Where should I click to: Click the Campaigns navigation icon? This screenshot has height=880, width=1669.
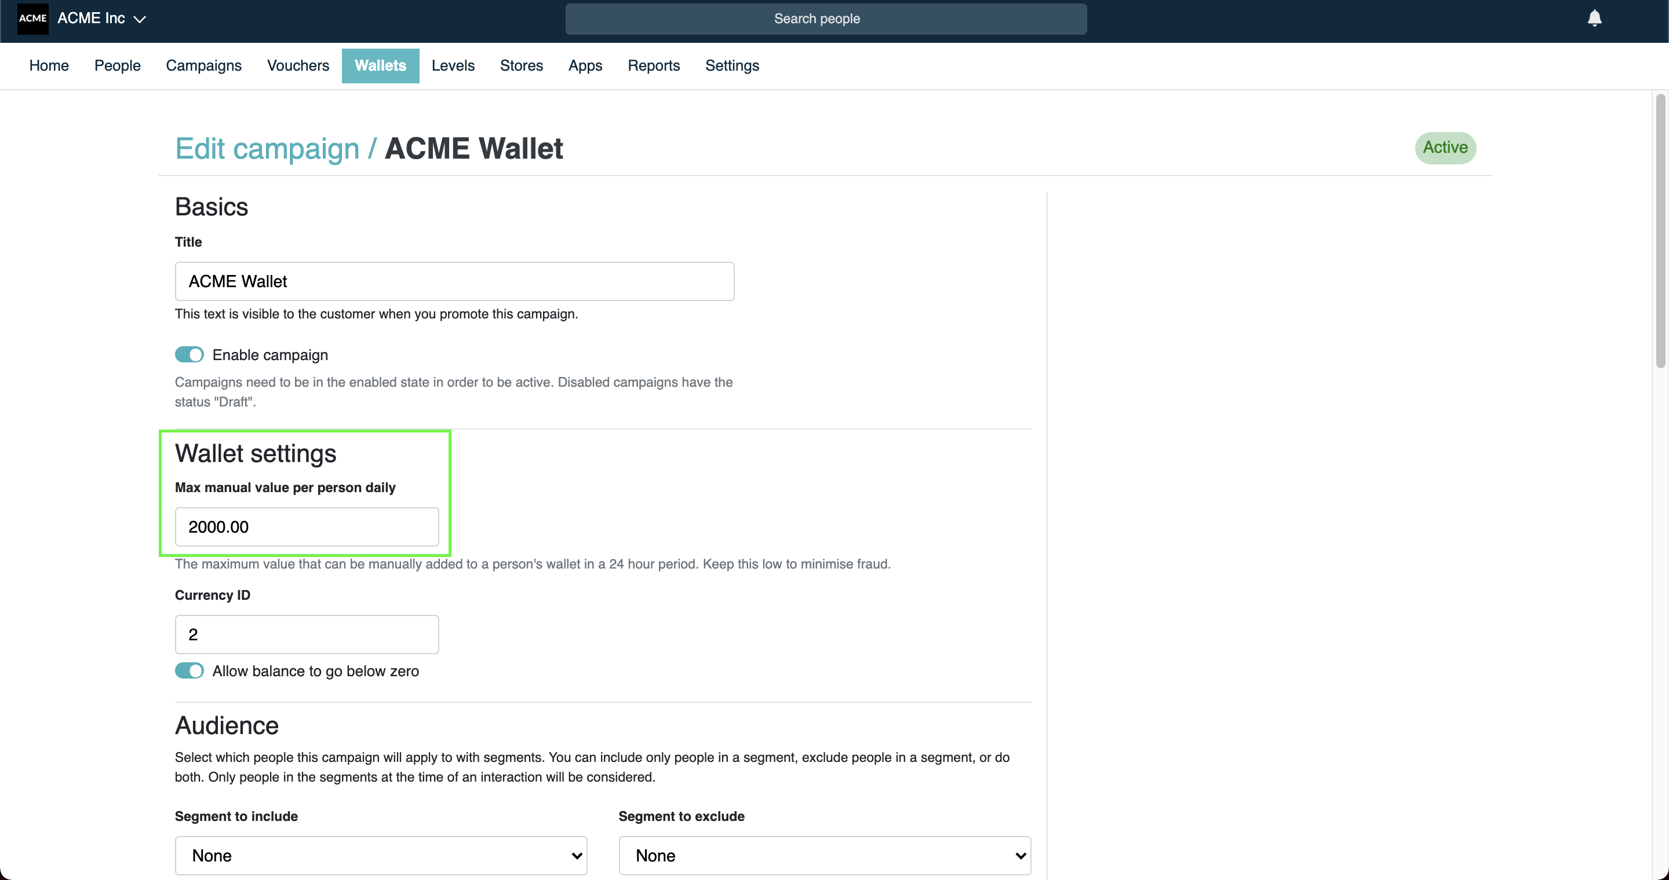[x=203, y=65]
